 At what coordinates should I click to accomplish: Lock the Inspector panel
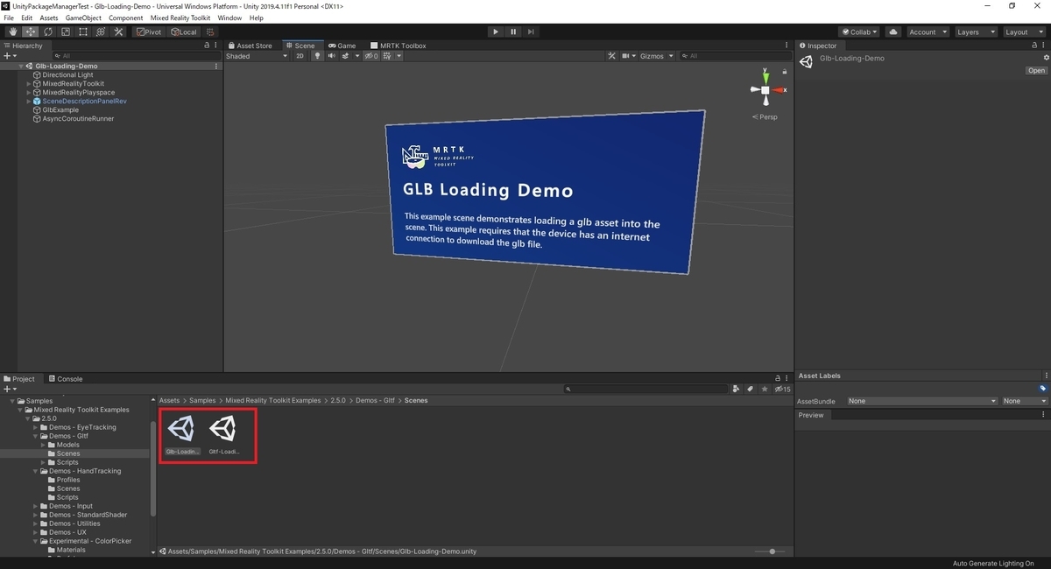click(1034, 46)
